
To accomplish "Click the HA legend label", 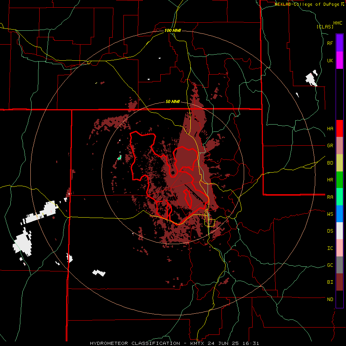I will point(330,129).
